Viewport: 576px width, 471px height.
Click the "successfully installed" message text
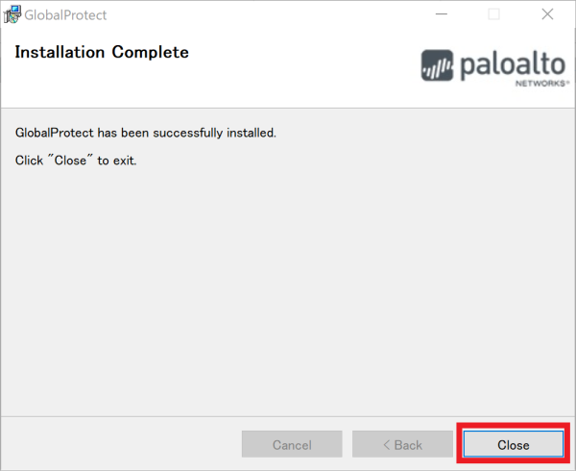click(x=146, y=132)
